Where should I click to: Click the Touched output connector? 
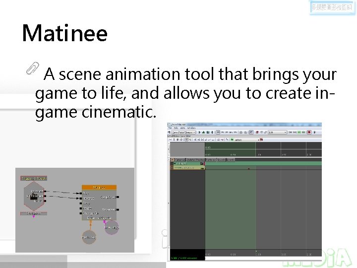pos(45,192)
